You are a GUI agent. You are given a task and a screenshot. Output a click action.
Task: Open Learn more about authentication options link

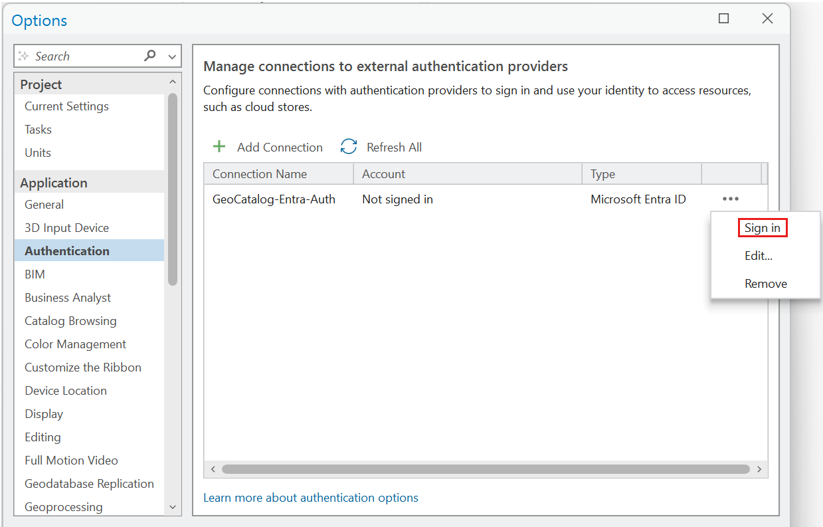click(x=311, y=497)
